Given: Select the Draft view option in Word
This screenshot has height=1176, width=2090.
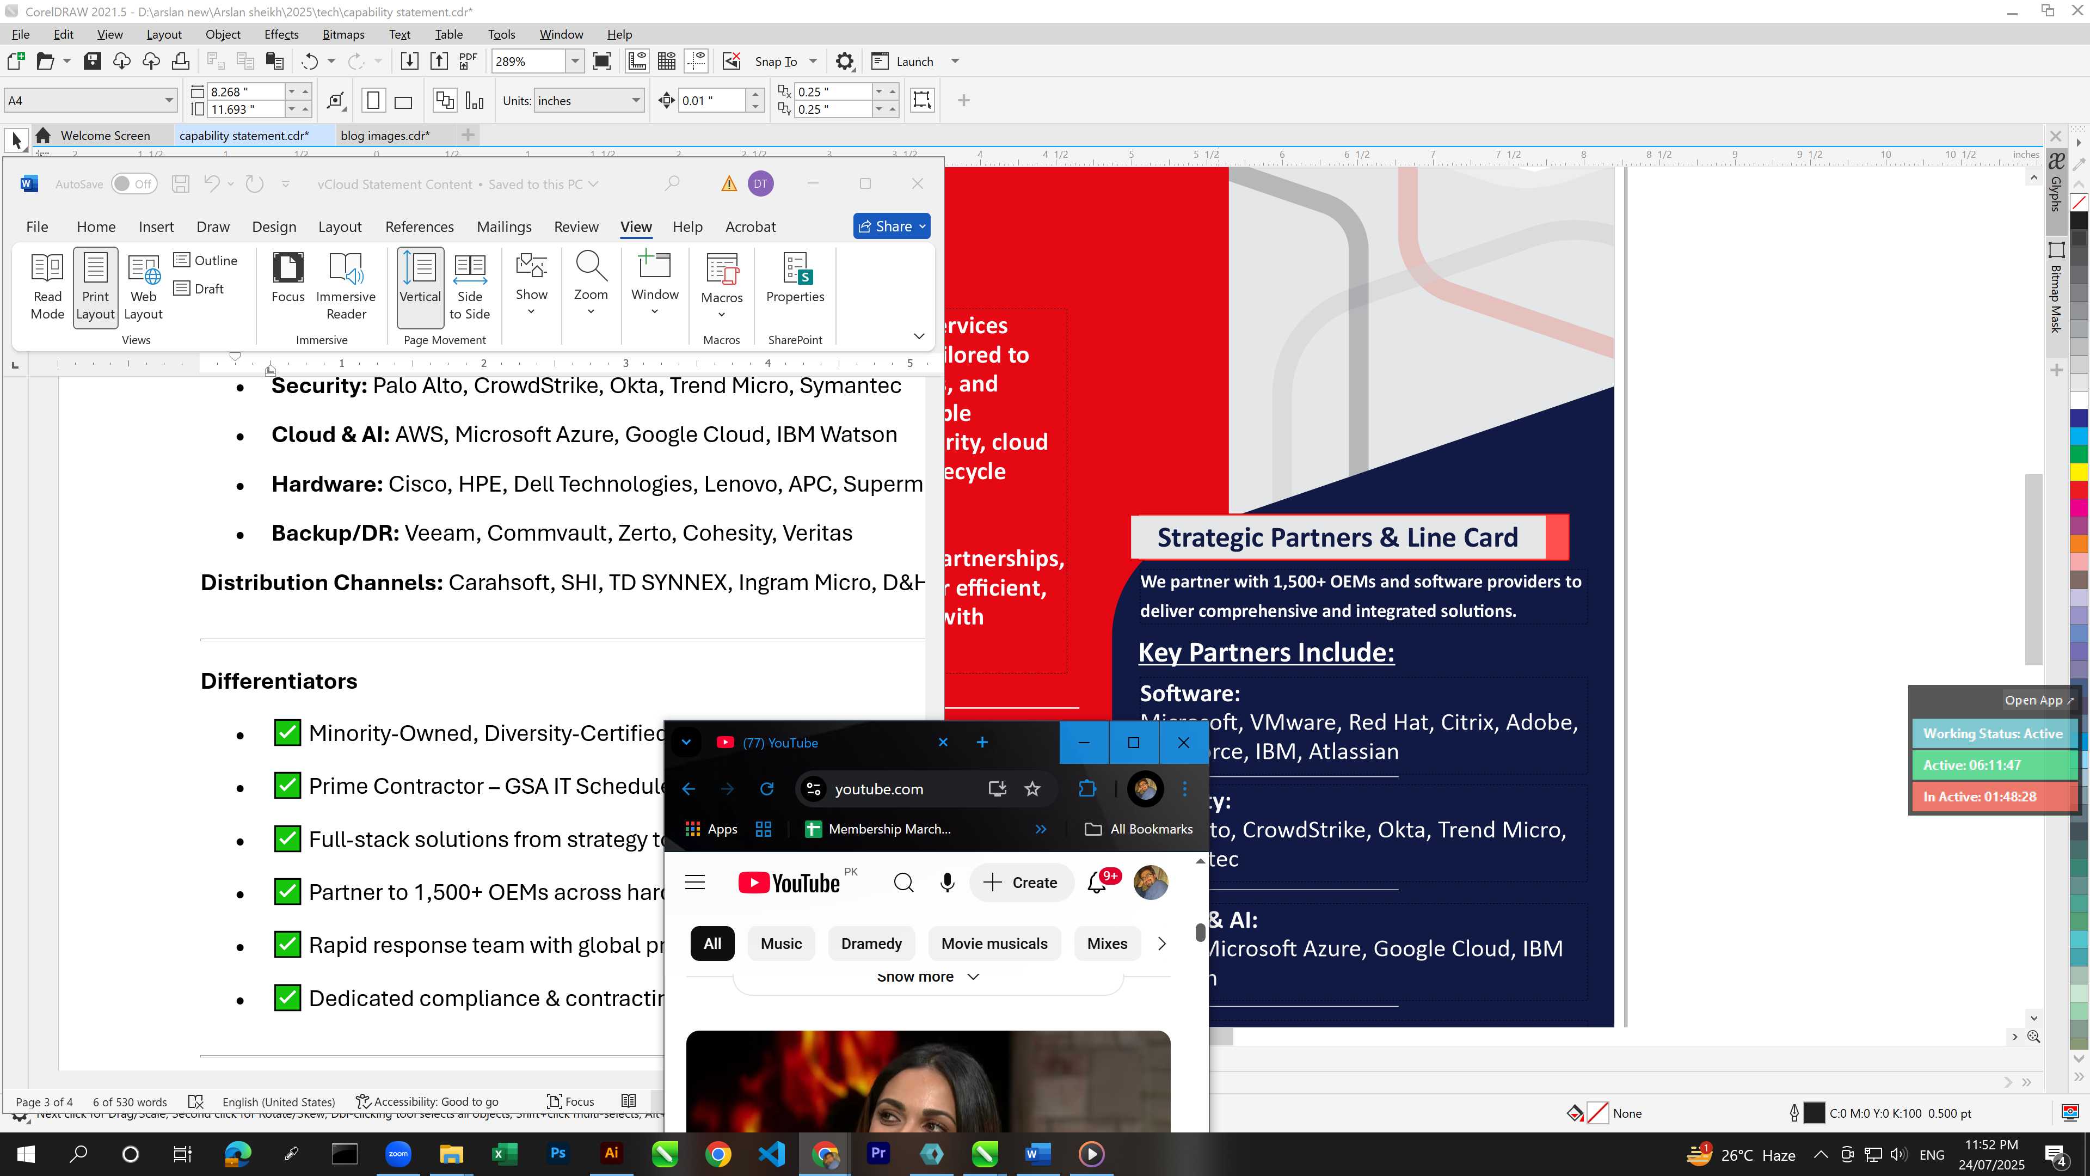Looking at the screenshot, I should [x=199, y=288].
